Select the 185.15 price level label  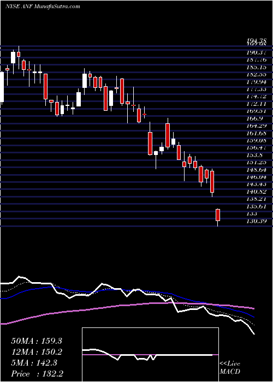pyautogui.click(x=256, y=67)
